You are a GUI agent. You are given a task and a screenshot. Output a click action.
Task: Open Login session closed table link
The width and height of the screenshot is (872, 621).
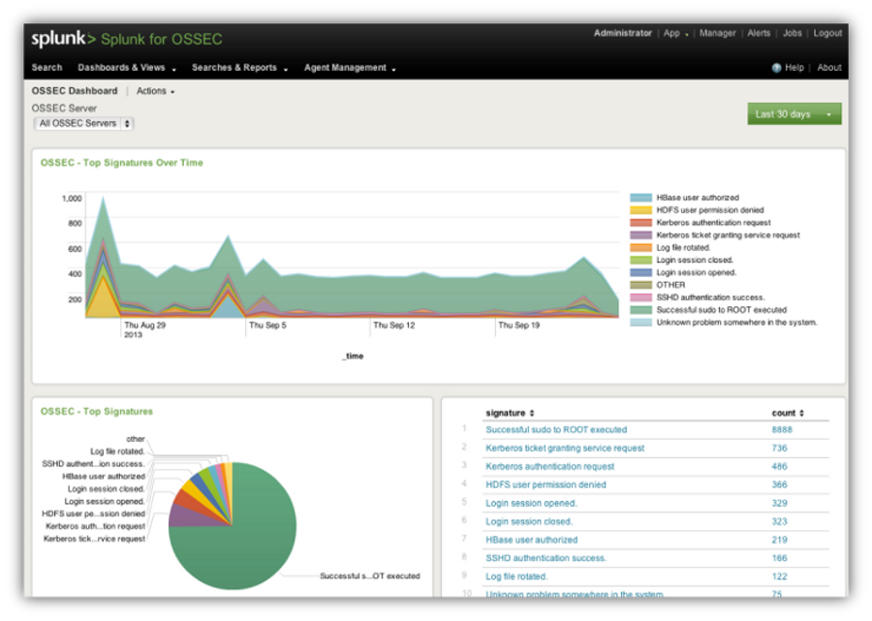(529, 521)
